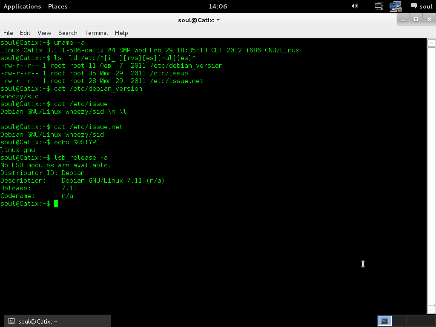Click the network connection icon

coord(379,6)
